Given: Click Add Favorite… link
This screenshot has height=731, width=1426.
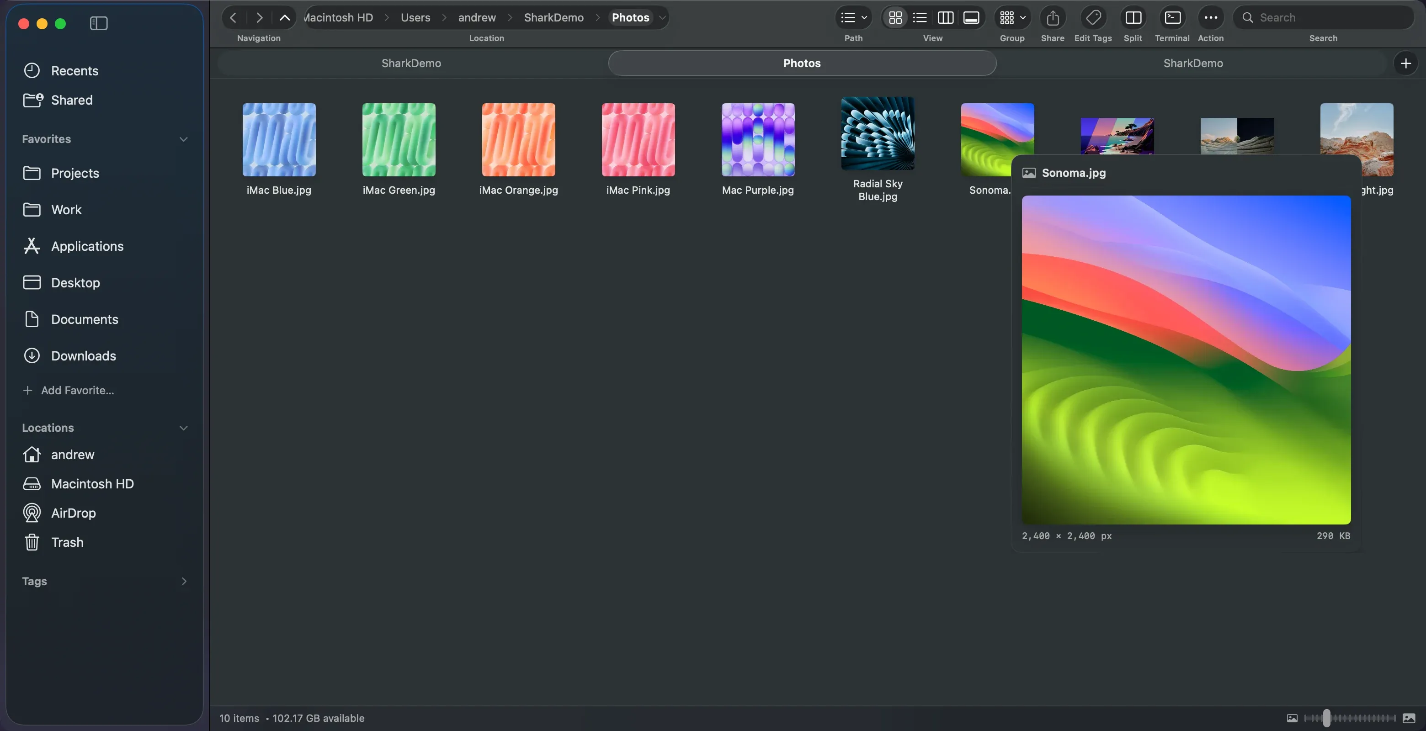Looking at the screenshot, I should tap(68, 391).
